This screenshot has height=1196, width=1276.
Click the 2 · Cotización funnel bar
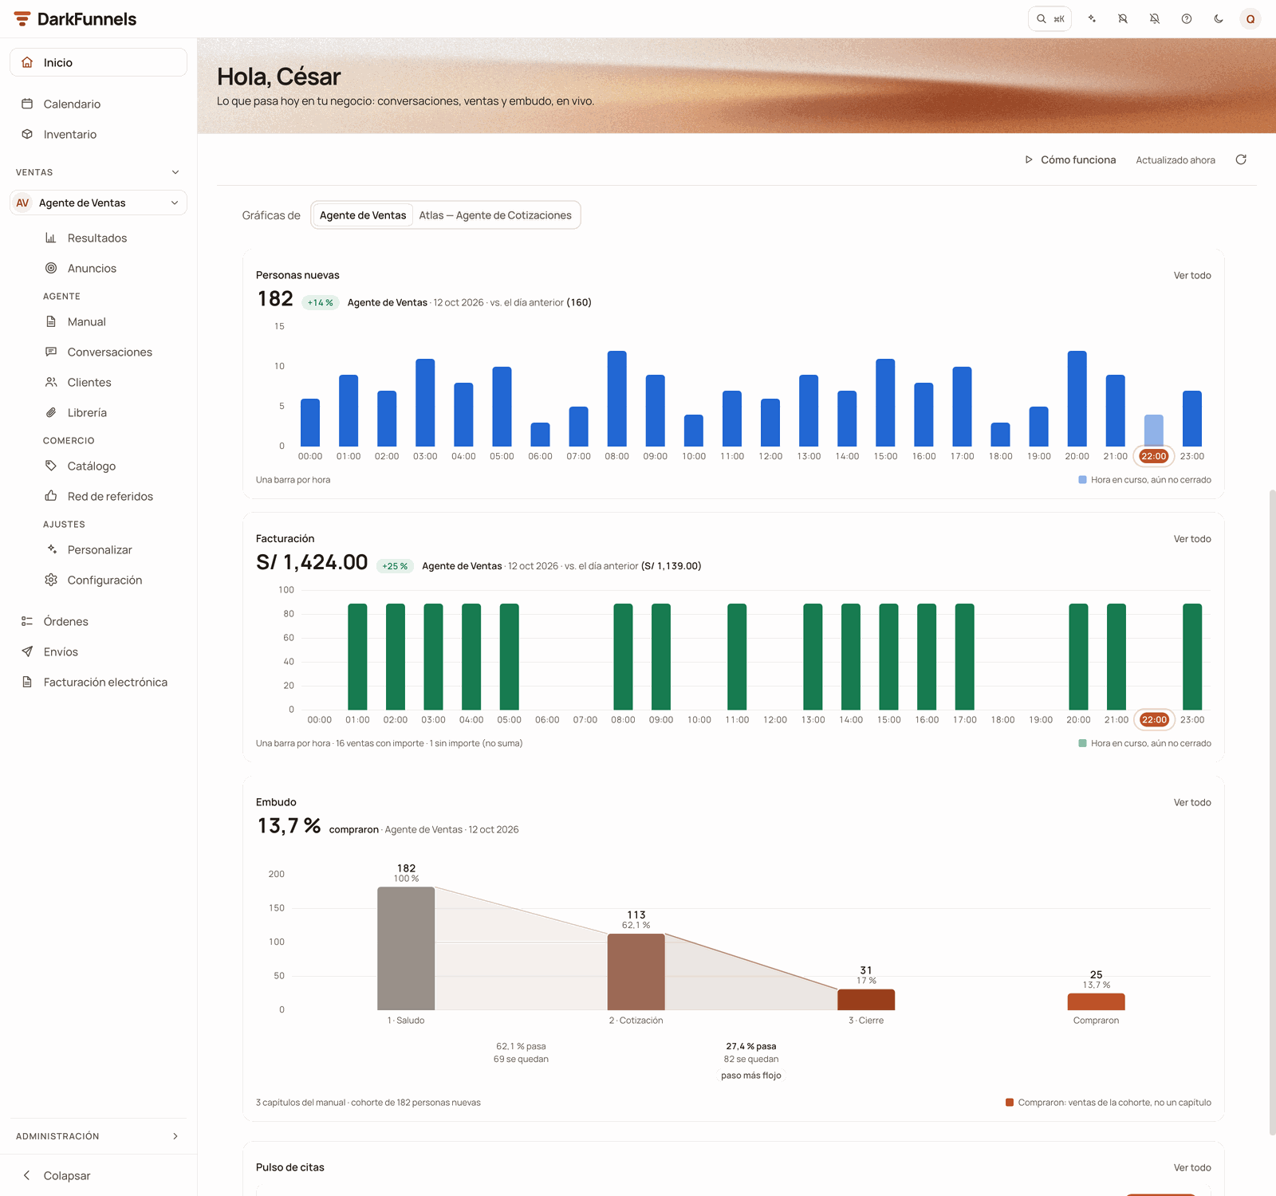tap(636, 972)
